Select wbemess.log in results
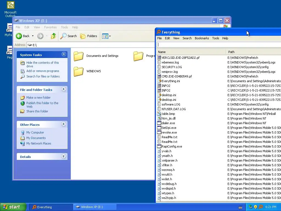This screenshot has width=281, height=211. pyautogui.click(x=170, y=62)
